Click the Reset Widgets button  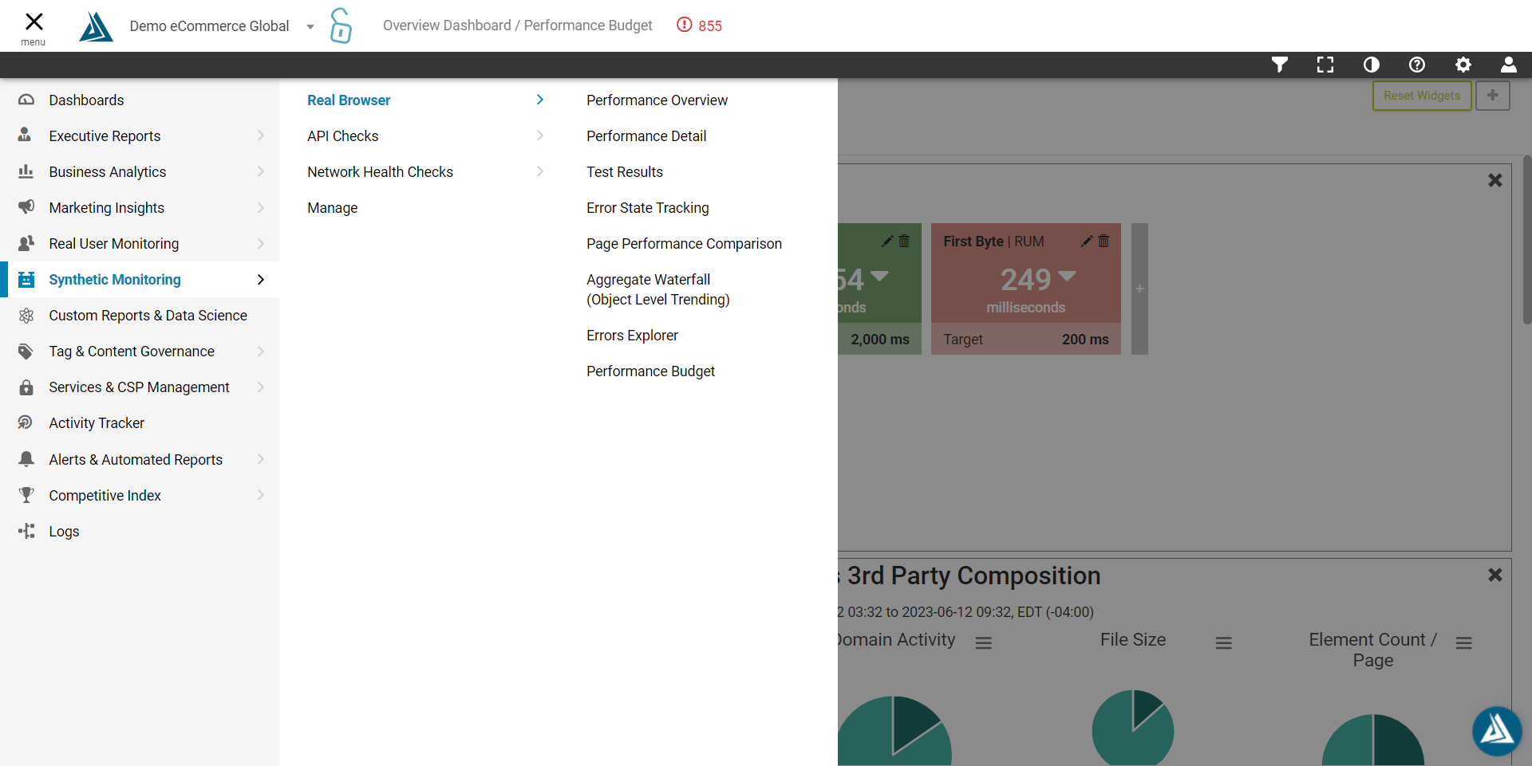(1422, 96)
